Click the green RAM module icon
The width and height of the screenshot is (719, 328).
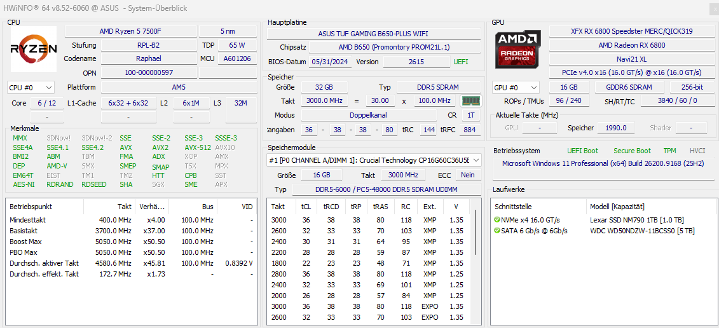(470, 100)
